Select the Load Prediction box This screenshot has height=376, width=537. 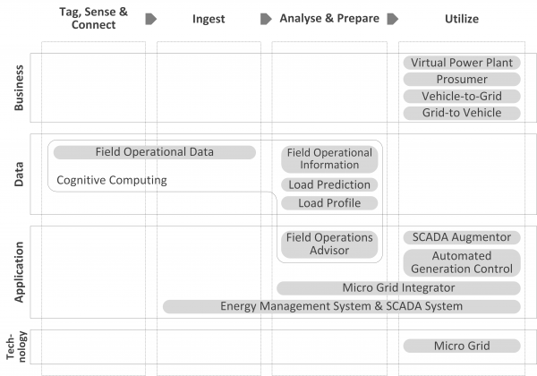pyautogui.click(x=329, y=185)
